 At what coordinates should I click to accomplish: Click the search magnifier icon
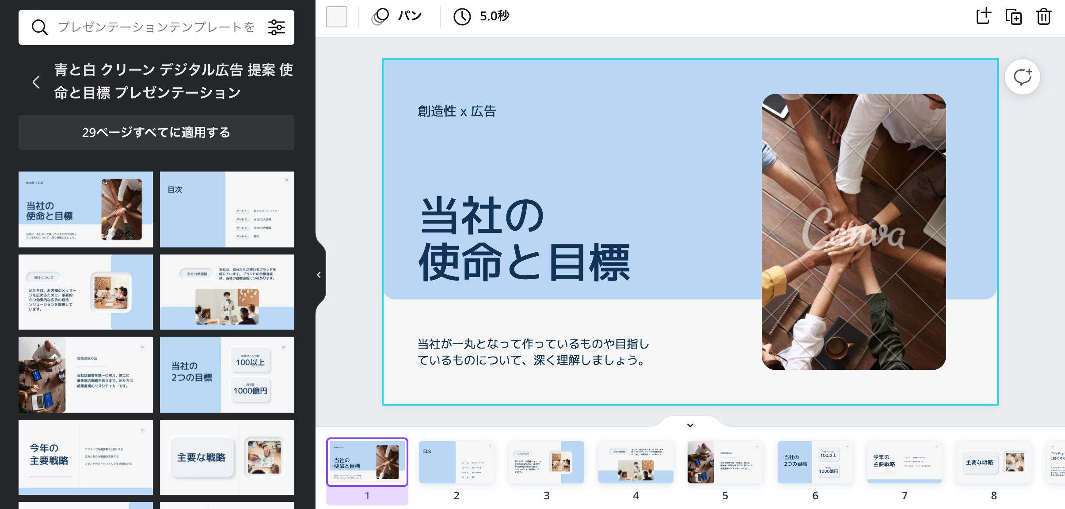tap(40, 27)
